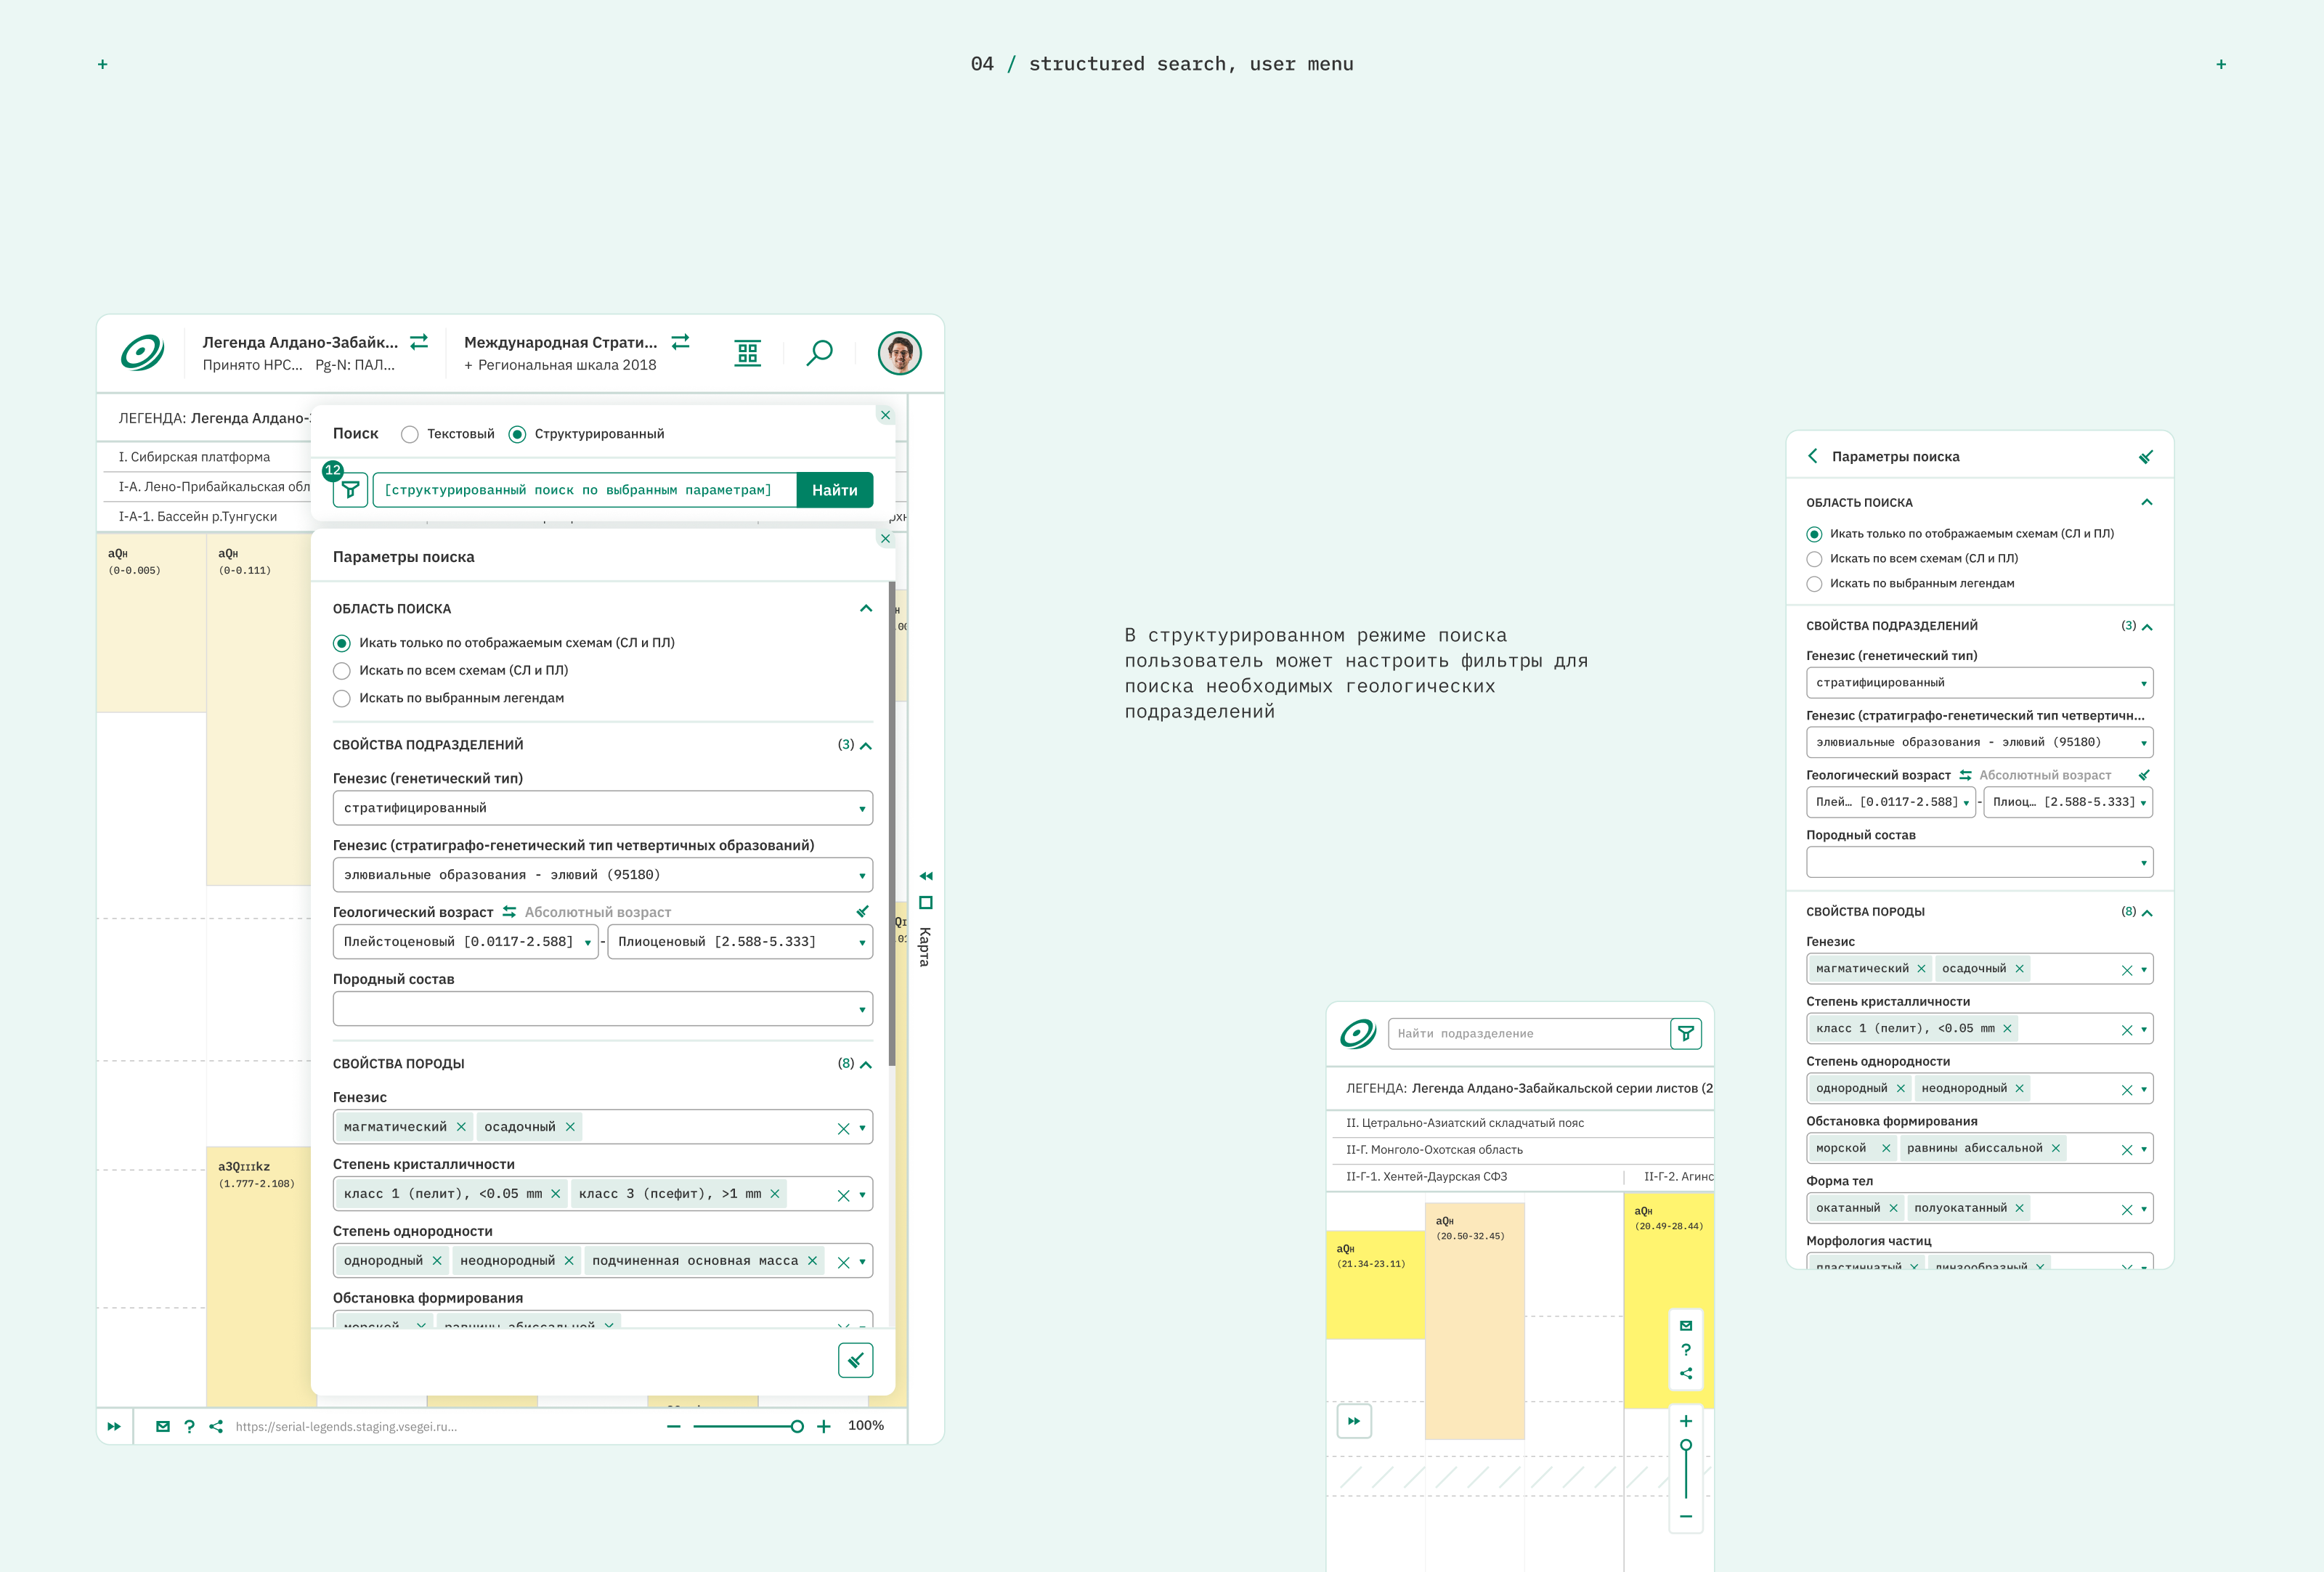
Task: Open the grid layout view icon
Action: [x=748, y=353]
